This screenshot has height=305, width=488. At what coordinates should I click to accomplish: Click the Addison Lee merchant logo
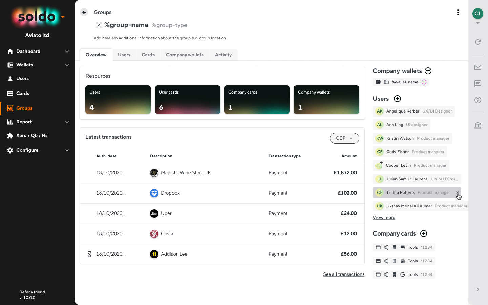pos(154,254)
